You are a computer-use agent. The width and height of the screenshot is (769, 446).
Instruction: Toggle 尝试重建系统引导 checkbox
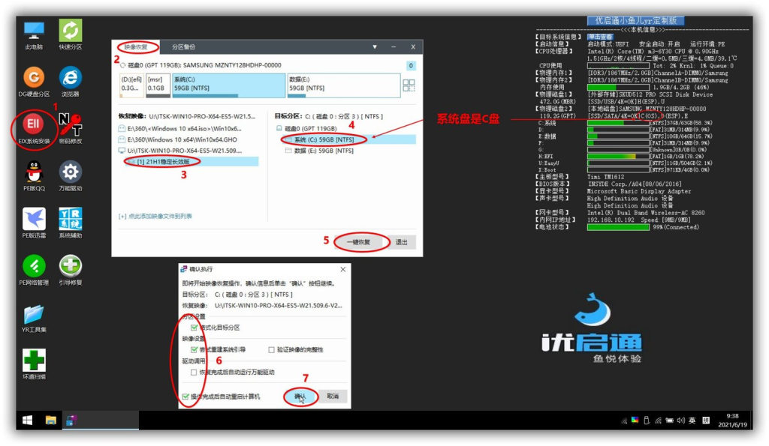(195, 349)
